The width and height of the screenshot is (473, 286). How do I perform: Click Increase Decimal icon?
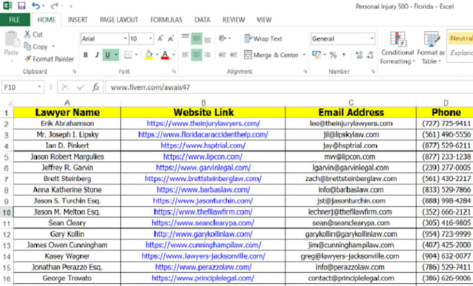(359, 55)
